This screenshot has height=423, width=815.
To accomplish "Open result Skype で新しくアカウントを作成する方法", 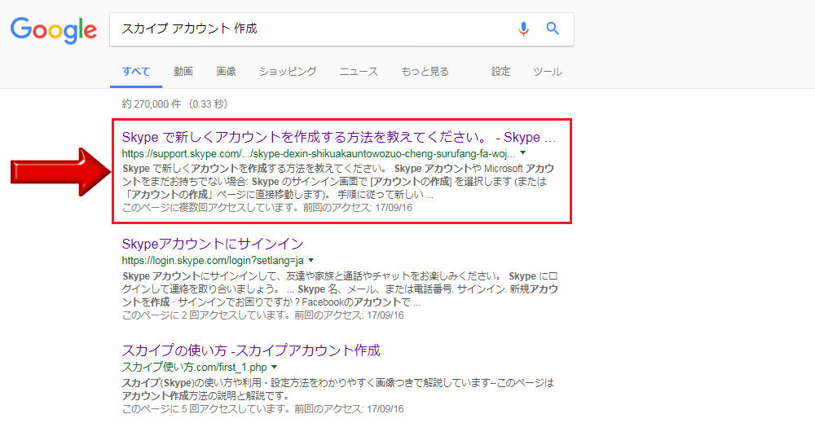I will (339, 137).
